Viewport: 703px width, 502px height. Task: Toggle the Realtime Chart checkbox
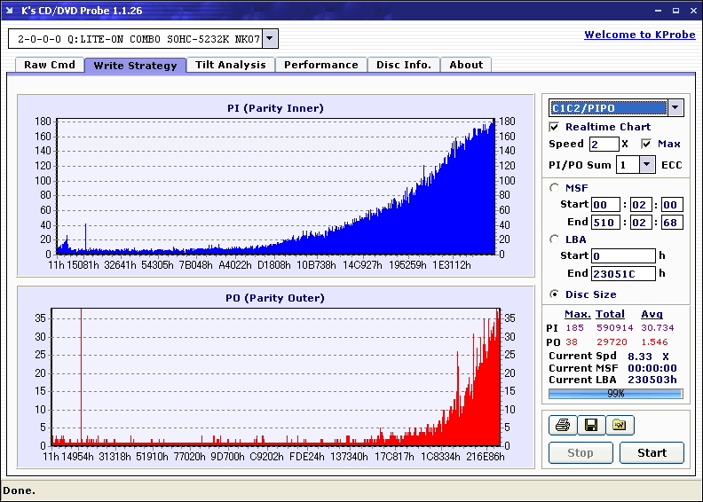point(554,127)
